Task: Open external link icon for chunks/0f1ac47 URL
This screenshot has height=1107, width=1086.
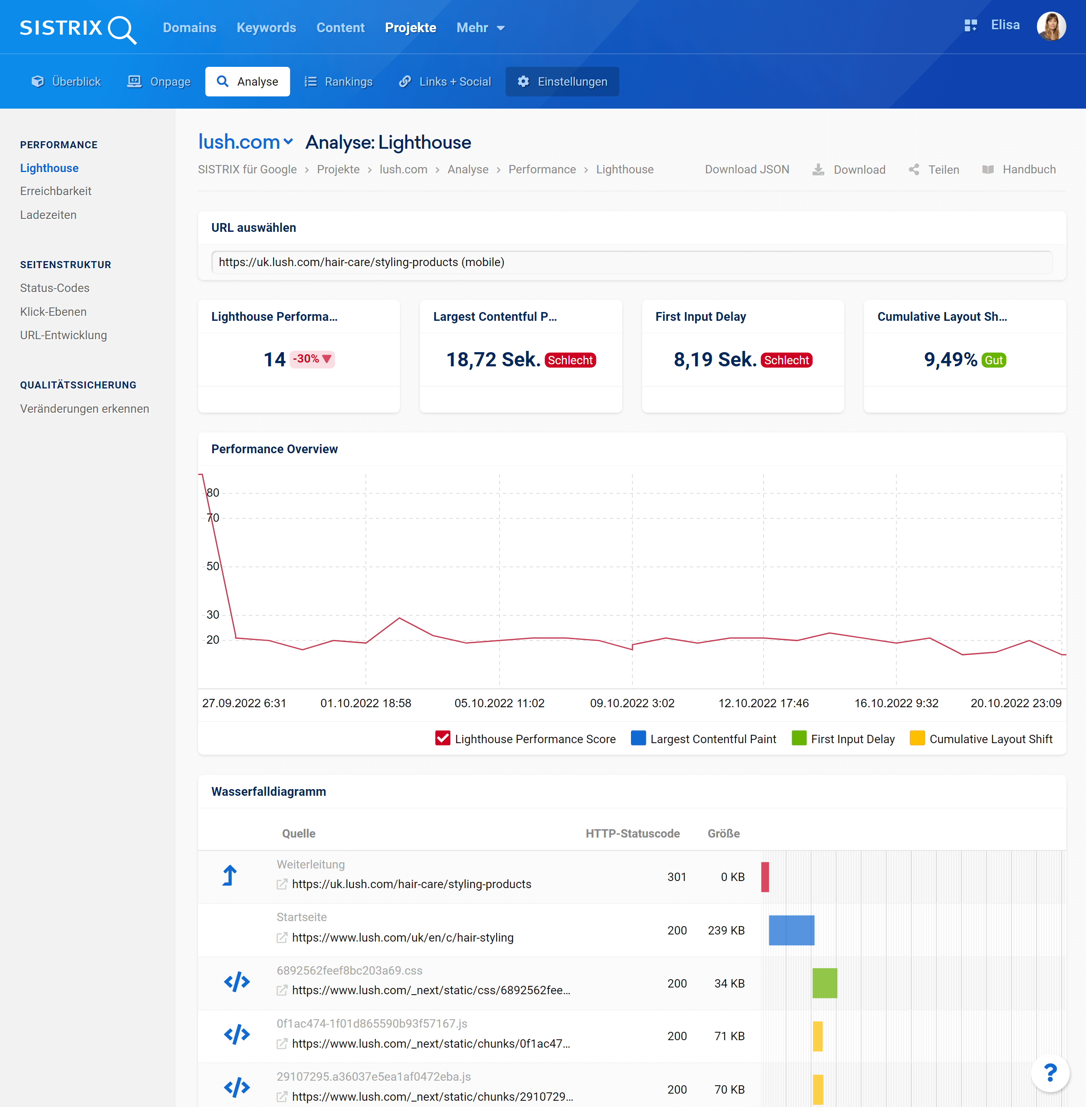Action: 282,1044
